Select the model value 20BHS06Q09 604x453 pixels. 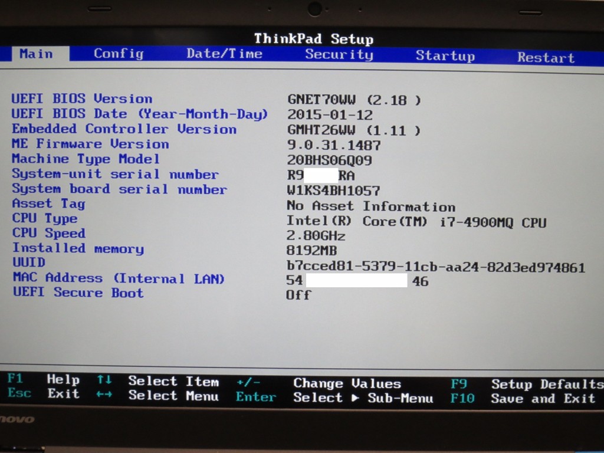tap(330, 160)
